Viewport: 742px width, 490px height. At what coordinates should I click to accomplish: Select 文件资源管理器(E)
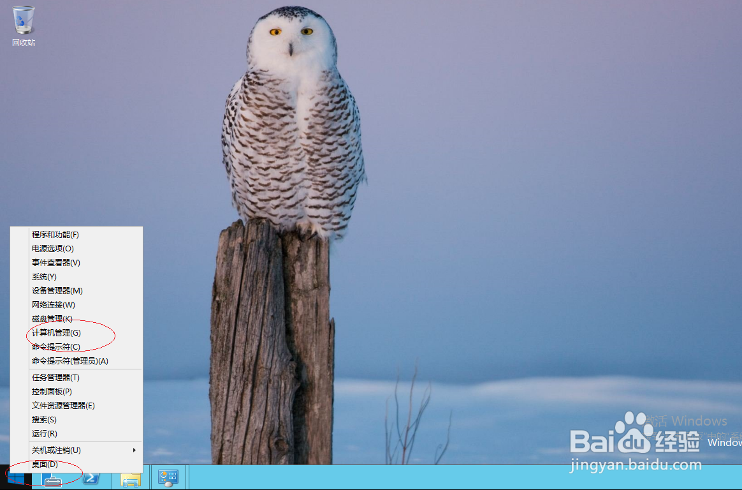point(76,406)
